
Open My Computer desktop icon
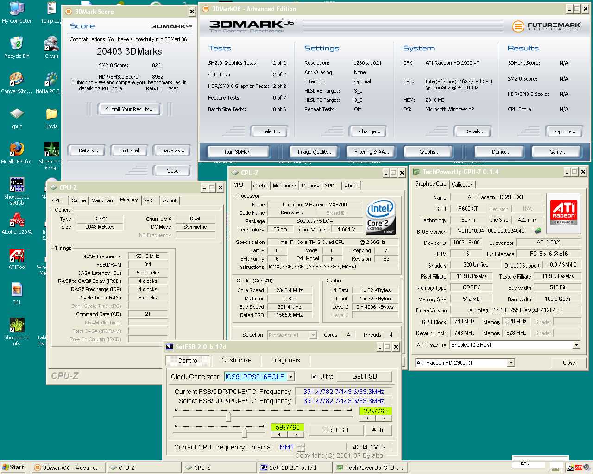(17, 12)
